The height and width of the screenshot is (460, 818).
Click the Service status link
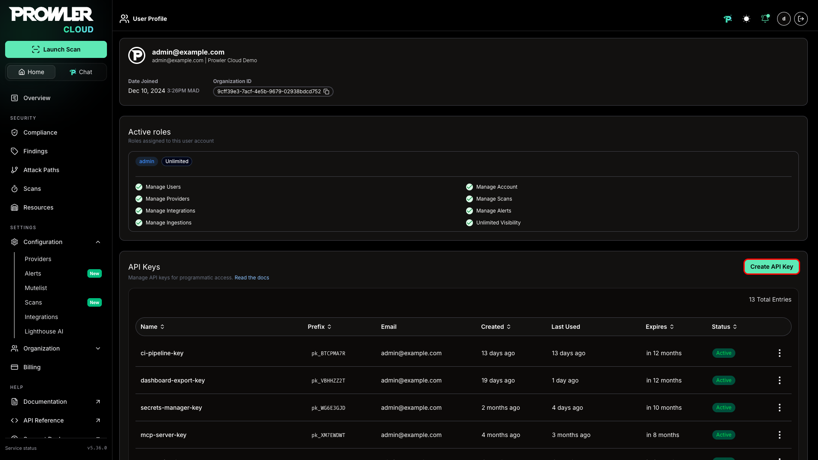coord(21,448)
